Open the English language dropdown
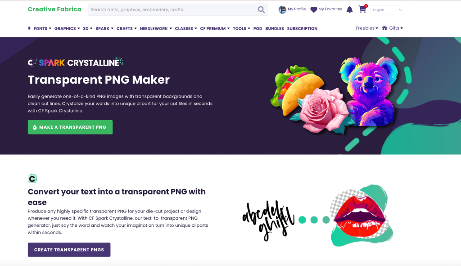 pos(387,10)
